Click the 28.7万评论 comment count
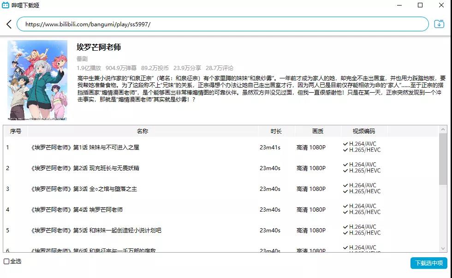 (x=220, y=68)
